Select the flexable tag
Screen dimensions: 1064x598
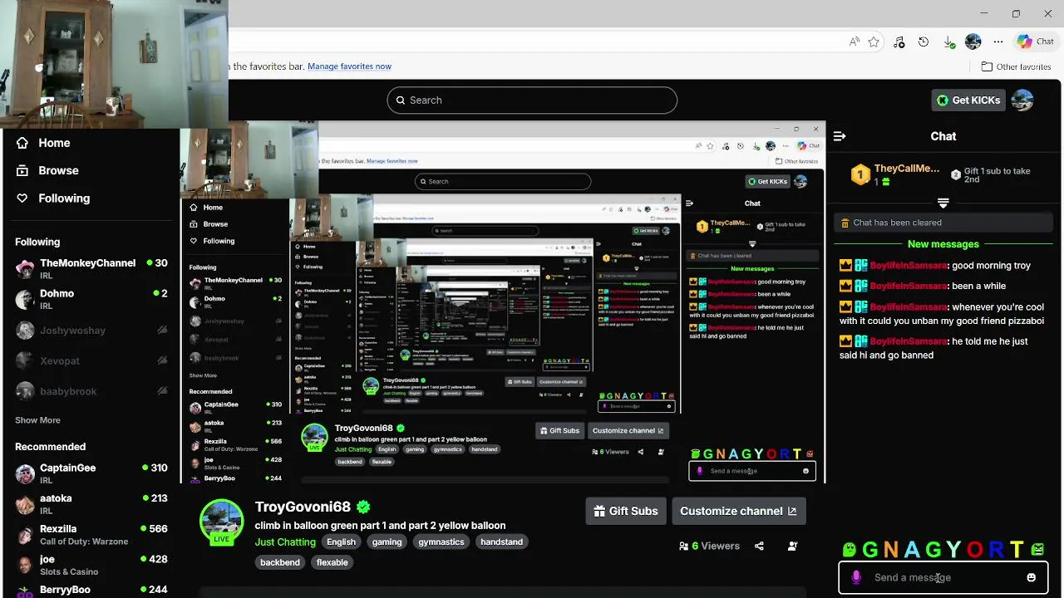pos(332,562)
